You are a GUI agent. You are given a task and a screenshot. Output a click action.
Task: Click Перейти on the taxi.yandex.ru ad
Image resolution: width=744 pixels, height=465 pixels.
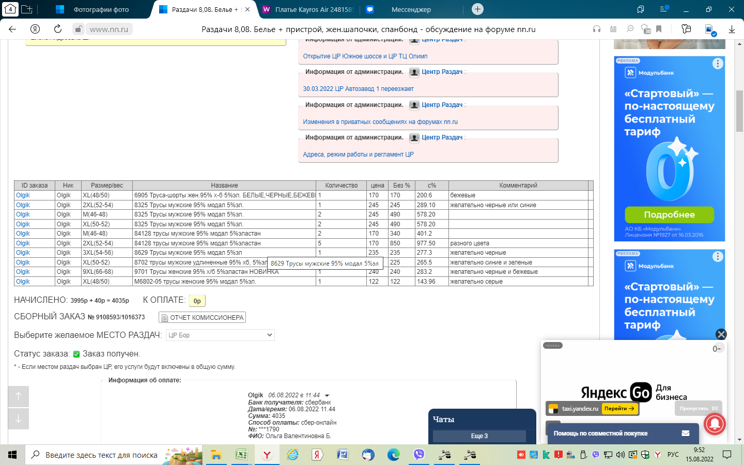(x=619, y=409)
